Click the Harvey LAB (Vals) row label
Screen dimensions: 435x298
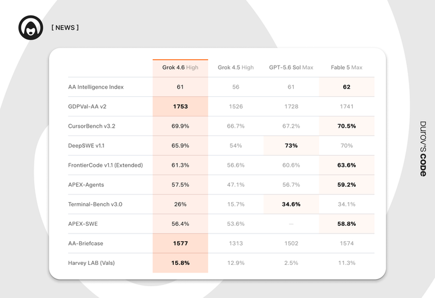(91, 263)
